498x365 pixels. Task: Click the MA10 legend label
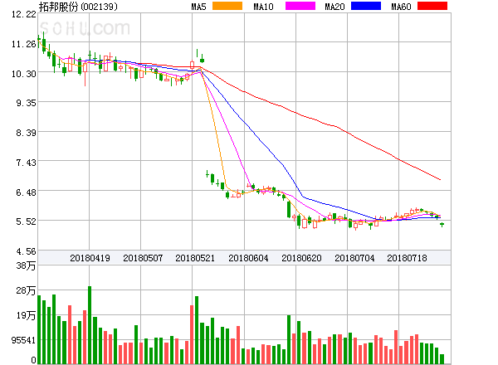(x=263, y=7)
